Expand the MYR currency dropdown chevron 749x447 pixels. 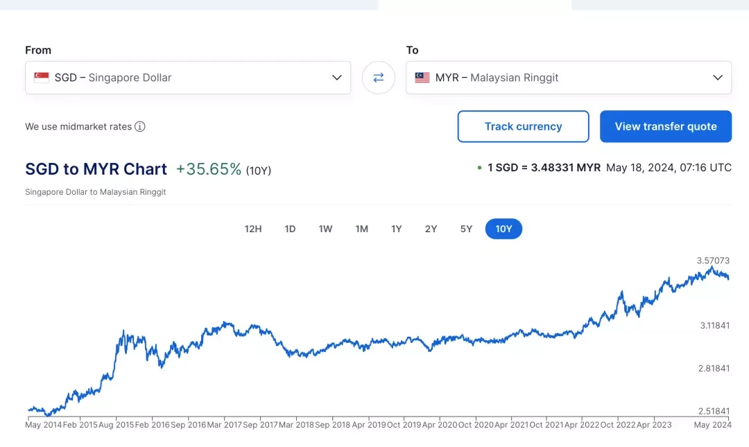[718, 78]
